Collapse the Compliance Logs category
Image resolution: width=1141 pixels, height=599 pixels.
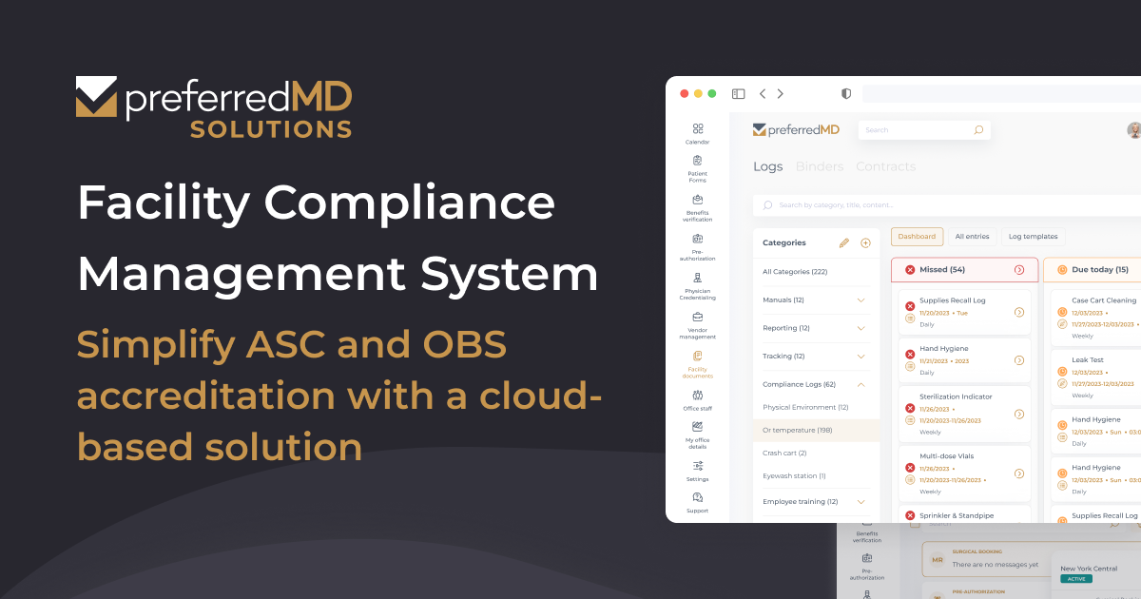(x=861, y=385)
